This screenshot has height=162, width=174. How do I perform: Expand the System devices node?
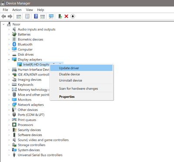[x=9, y=150]
